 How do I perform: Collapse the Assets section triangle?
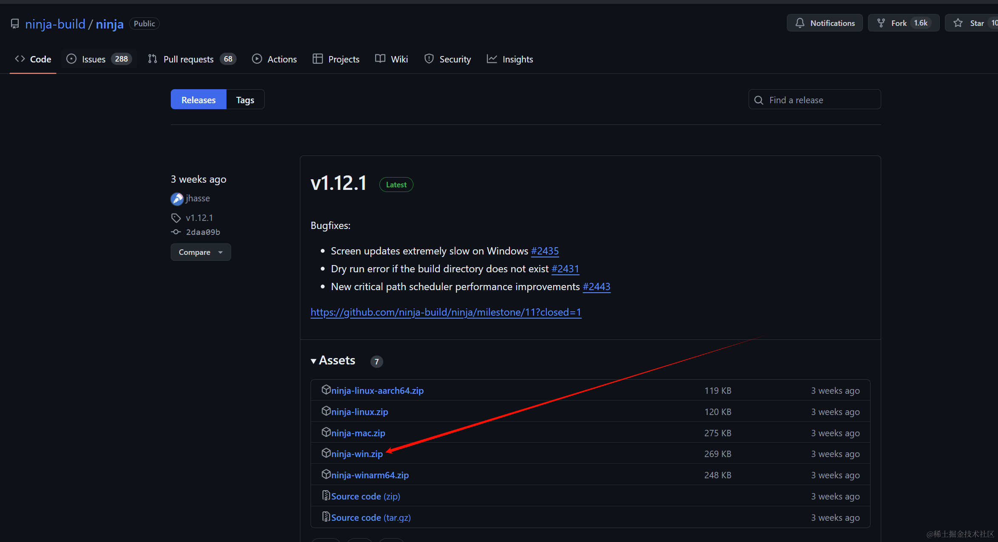click(314, 361)
